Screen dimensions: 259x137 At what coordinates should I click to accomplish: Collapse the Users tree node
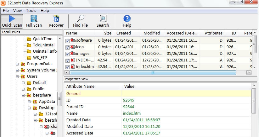(x=17, y=76)
